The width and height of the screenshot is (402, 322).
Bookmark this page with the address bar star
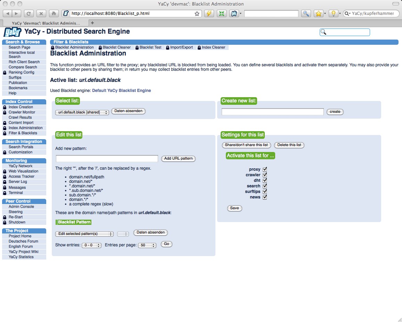click(x=197, y=14)
